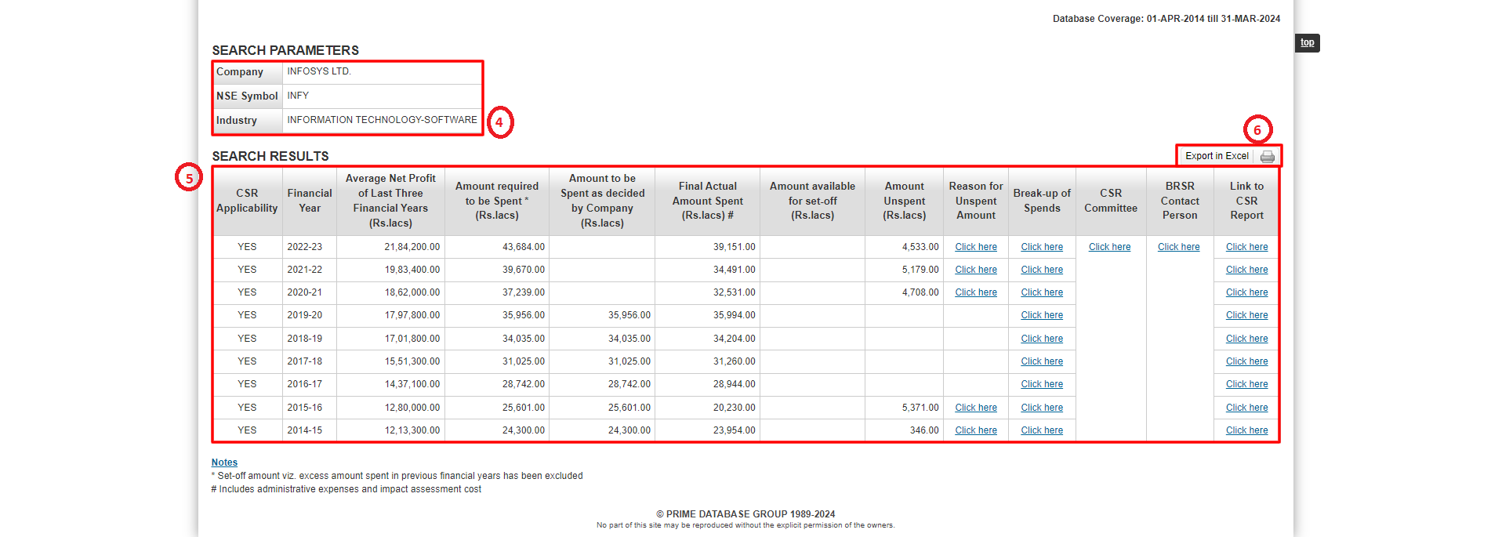Open Break-up of Spends link for 2017-18
This screenshot has width=1491, height=537.
1042,361
